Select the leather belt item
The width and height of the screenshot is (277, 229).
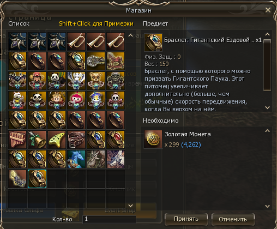tap(76, 140)
